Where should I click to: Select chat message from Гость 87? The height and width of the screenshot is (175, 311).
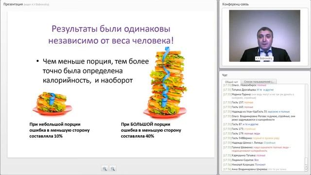pyautogui.click(x=241, y=124)
